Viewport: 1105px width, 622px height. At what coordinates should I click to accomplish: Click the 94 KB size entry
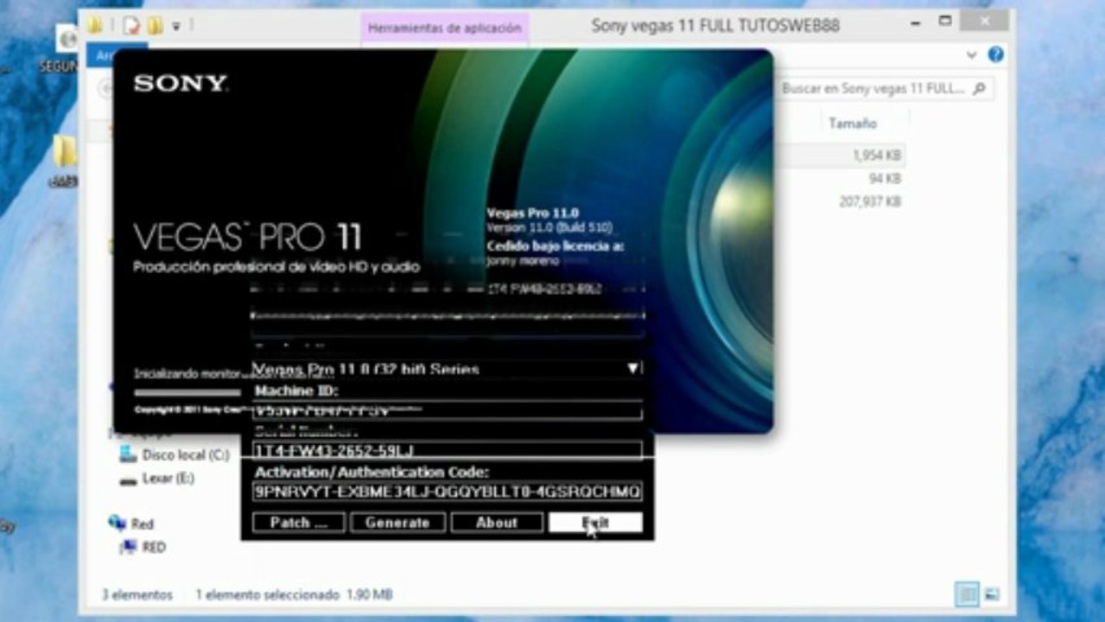[885, 179]
